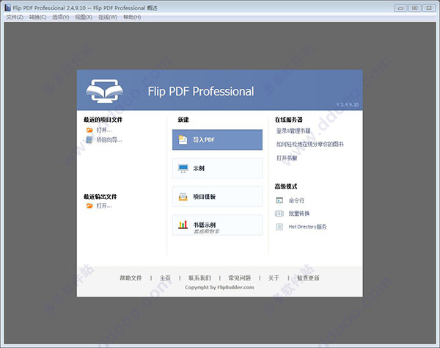Viewport: 440px width, 348px height.
Task: Click 检查更新 in the footer
Action: coord(308,278)
